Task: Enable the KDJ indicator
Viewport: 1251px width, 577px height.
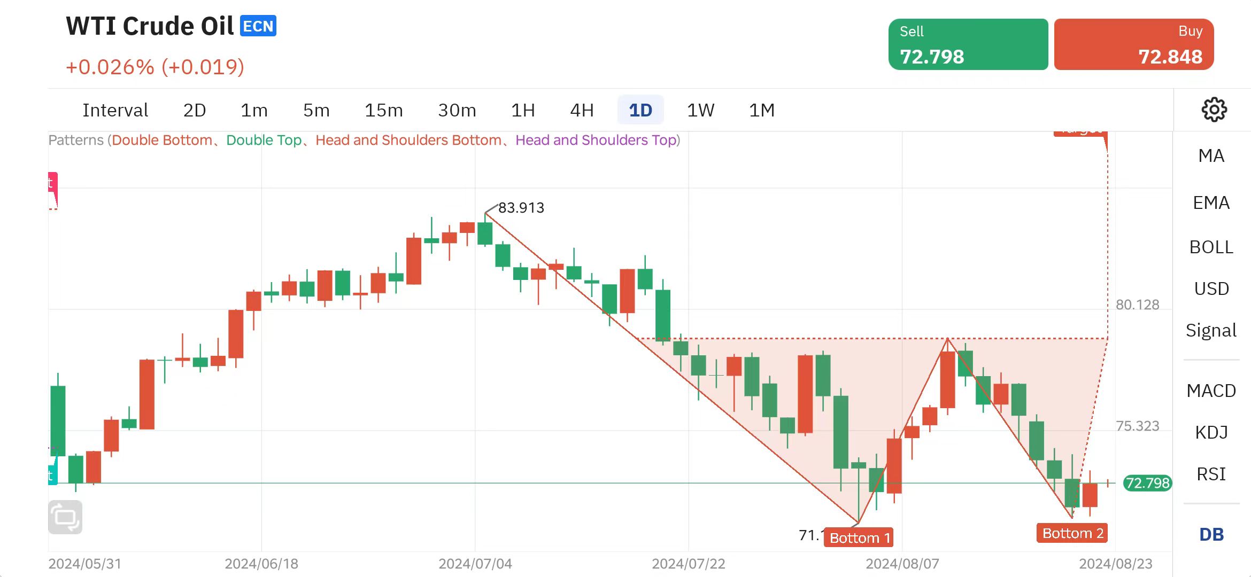Action: (x=1211, y=432)
